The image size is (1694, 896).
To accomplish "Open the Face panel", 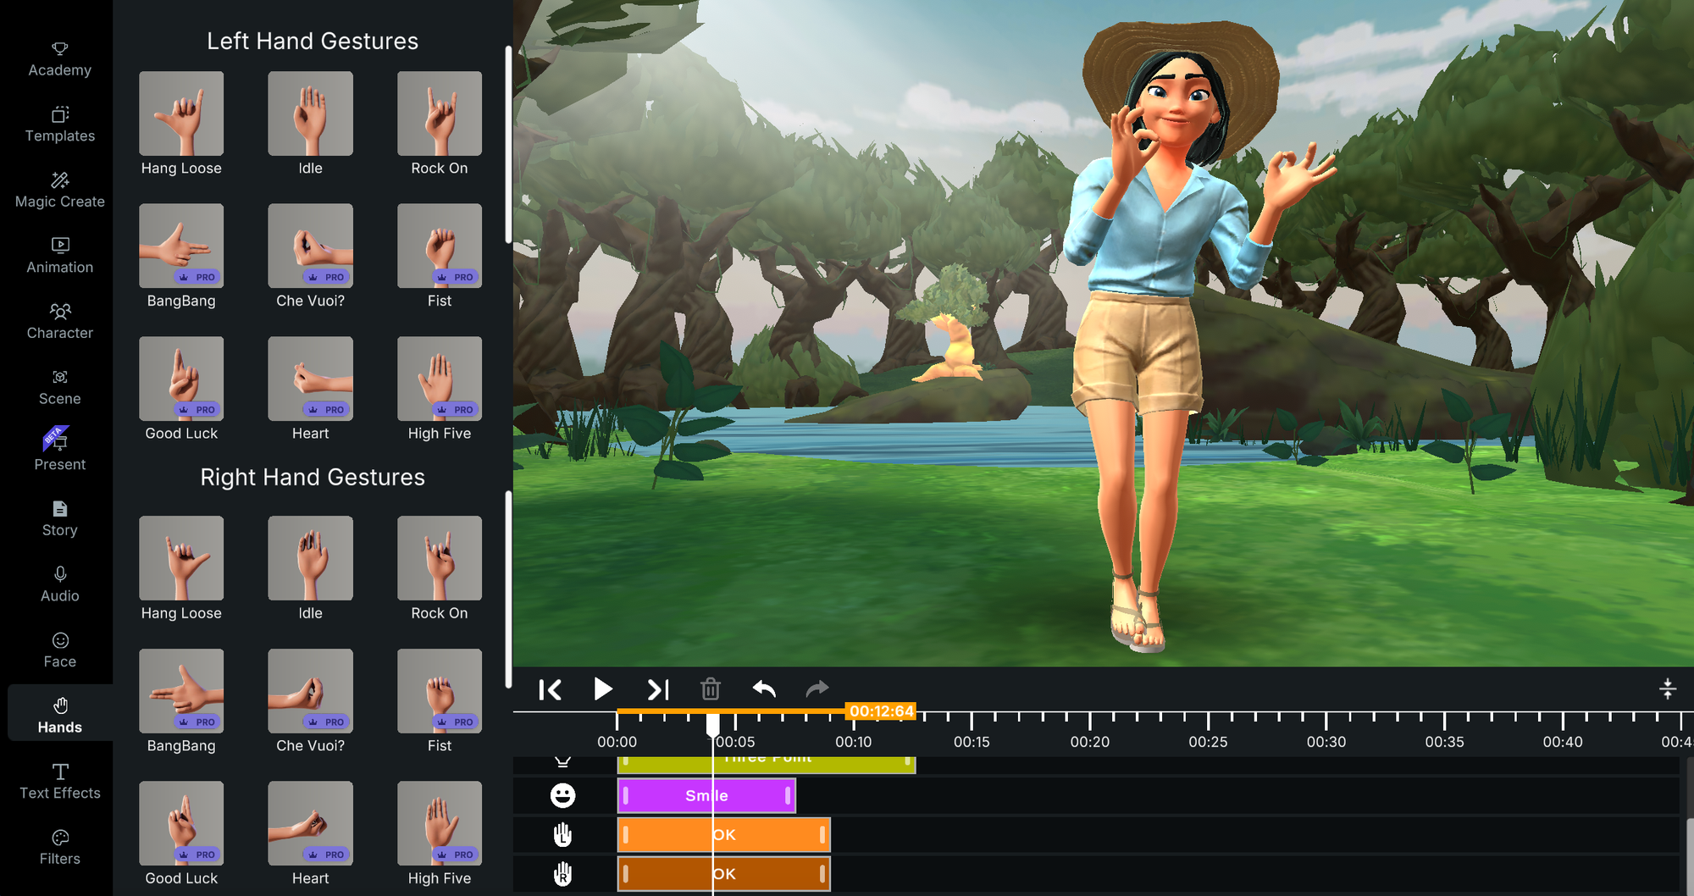I will [x=58, y=649].
